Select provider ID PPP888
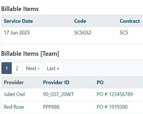This screenshot has width=143, height=114. click(51, 107)
